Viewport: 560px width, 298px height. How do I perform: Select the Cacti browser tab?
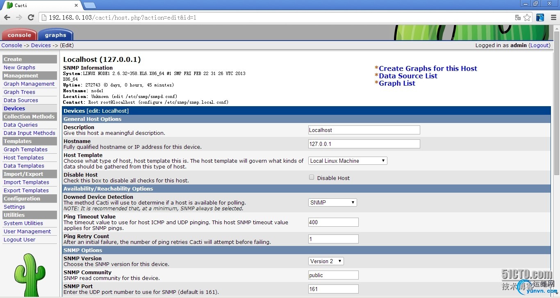point(41,5)
